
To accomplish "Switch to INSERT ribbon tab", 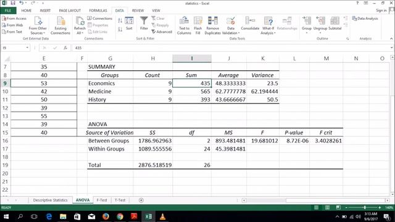I will pos(45,10).
